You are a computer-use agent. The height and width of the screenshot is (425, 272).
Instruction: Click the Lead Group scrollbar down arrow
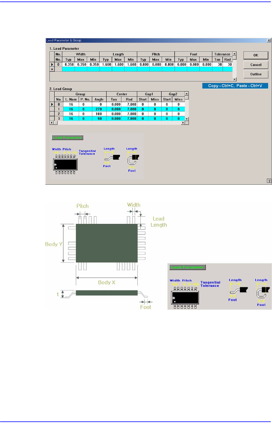pyautogui.click(x=187, y=119)
